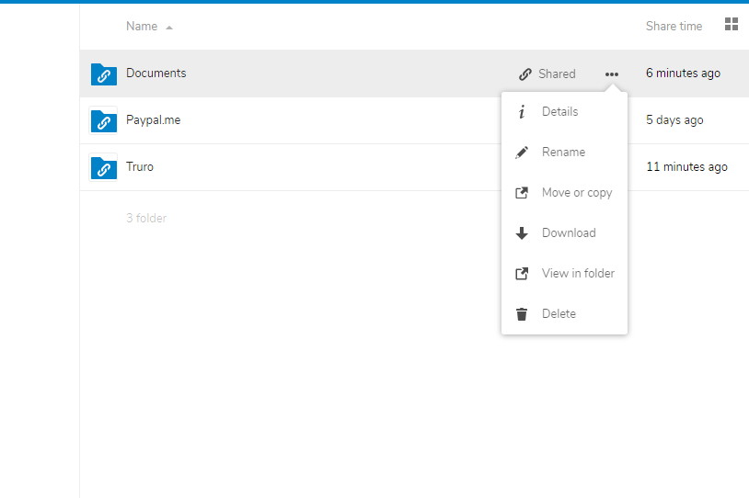Screen dimensions: 749x498
Task: Click the down-arrow icon next to Download
Action: coord(522,232)
